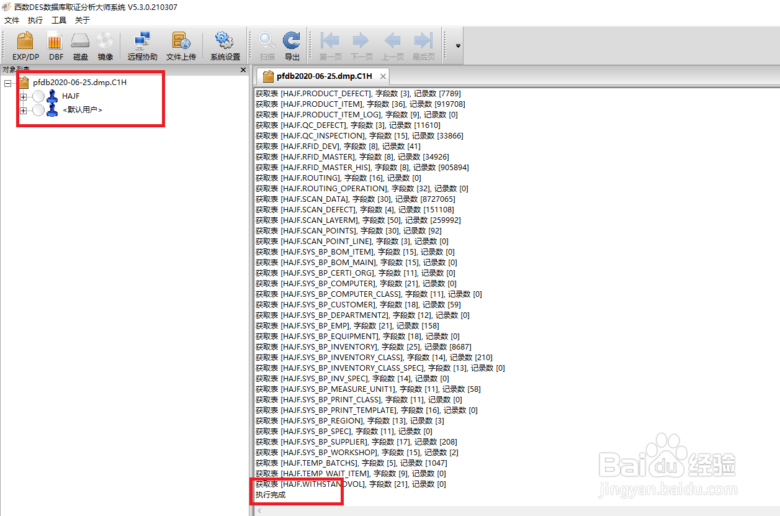
Task: Click the log line HAJF.SYS_BP_BOM_ITEM
Action: click(356, 251)
